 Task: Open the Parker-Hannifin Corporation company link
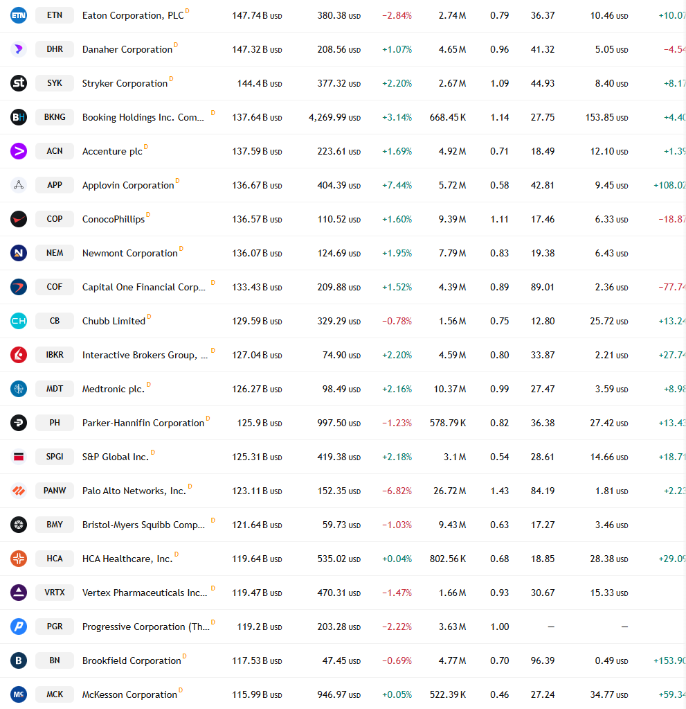[x=143, y=423]
